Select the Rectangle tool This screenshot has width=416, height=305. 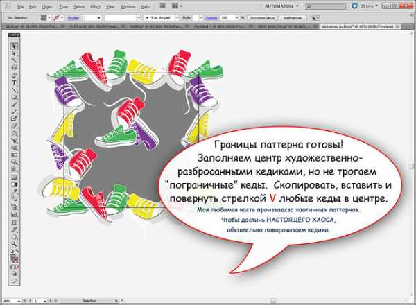[14, 98]
